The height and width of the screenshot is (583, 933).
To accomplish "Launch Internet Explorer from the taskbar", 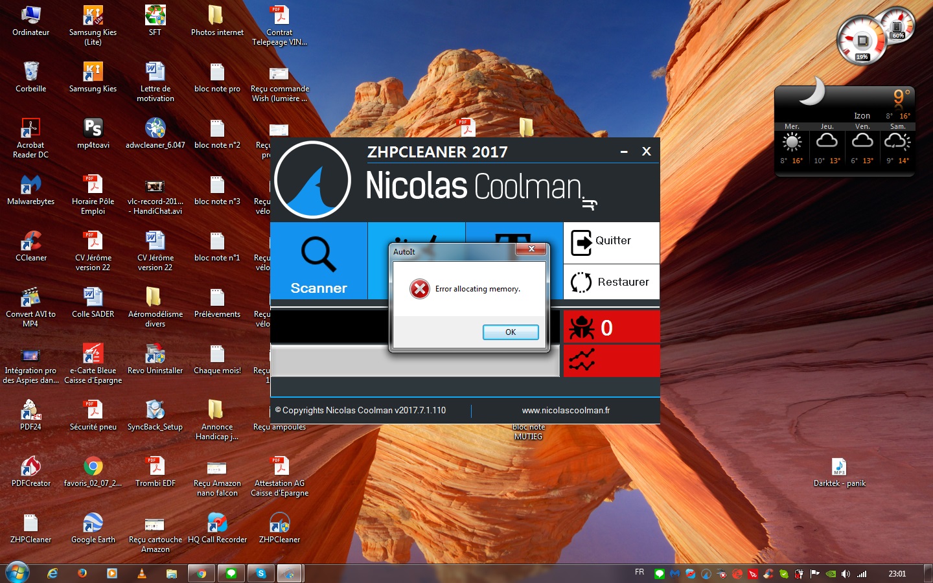I will click(x=52, y=573).
